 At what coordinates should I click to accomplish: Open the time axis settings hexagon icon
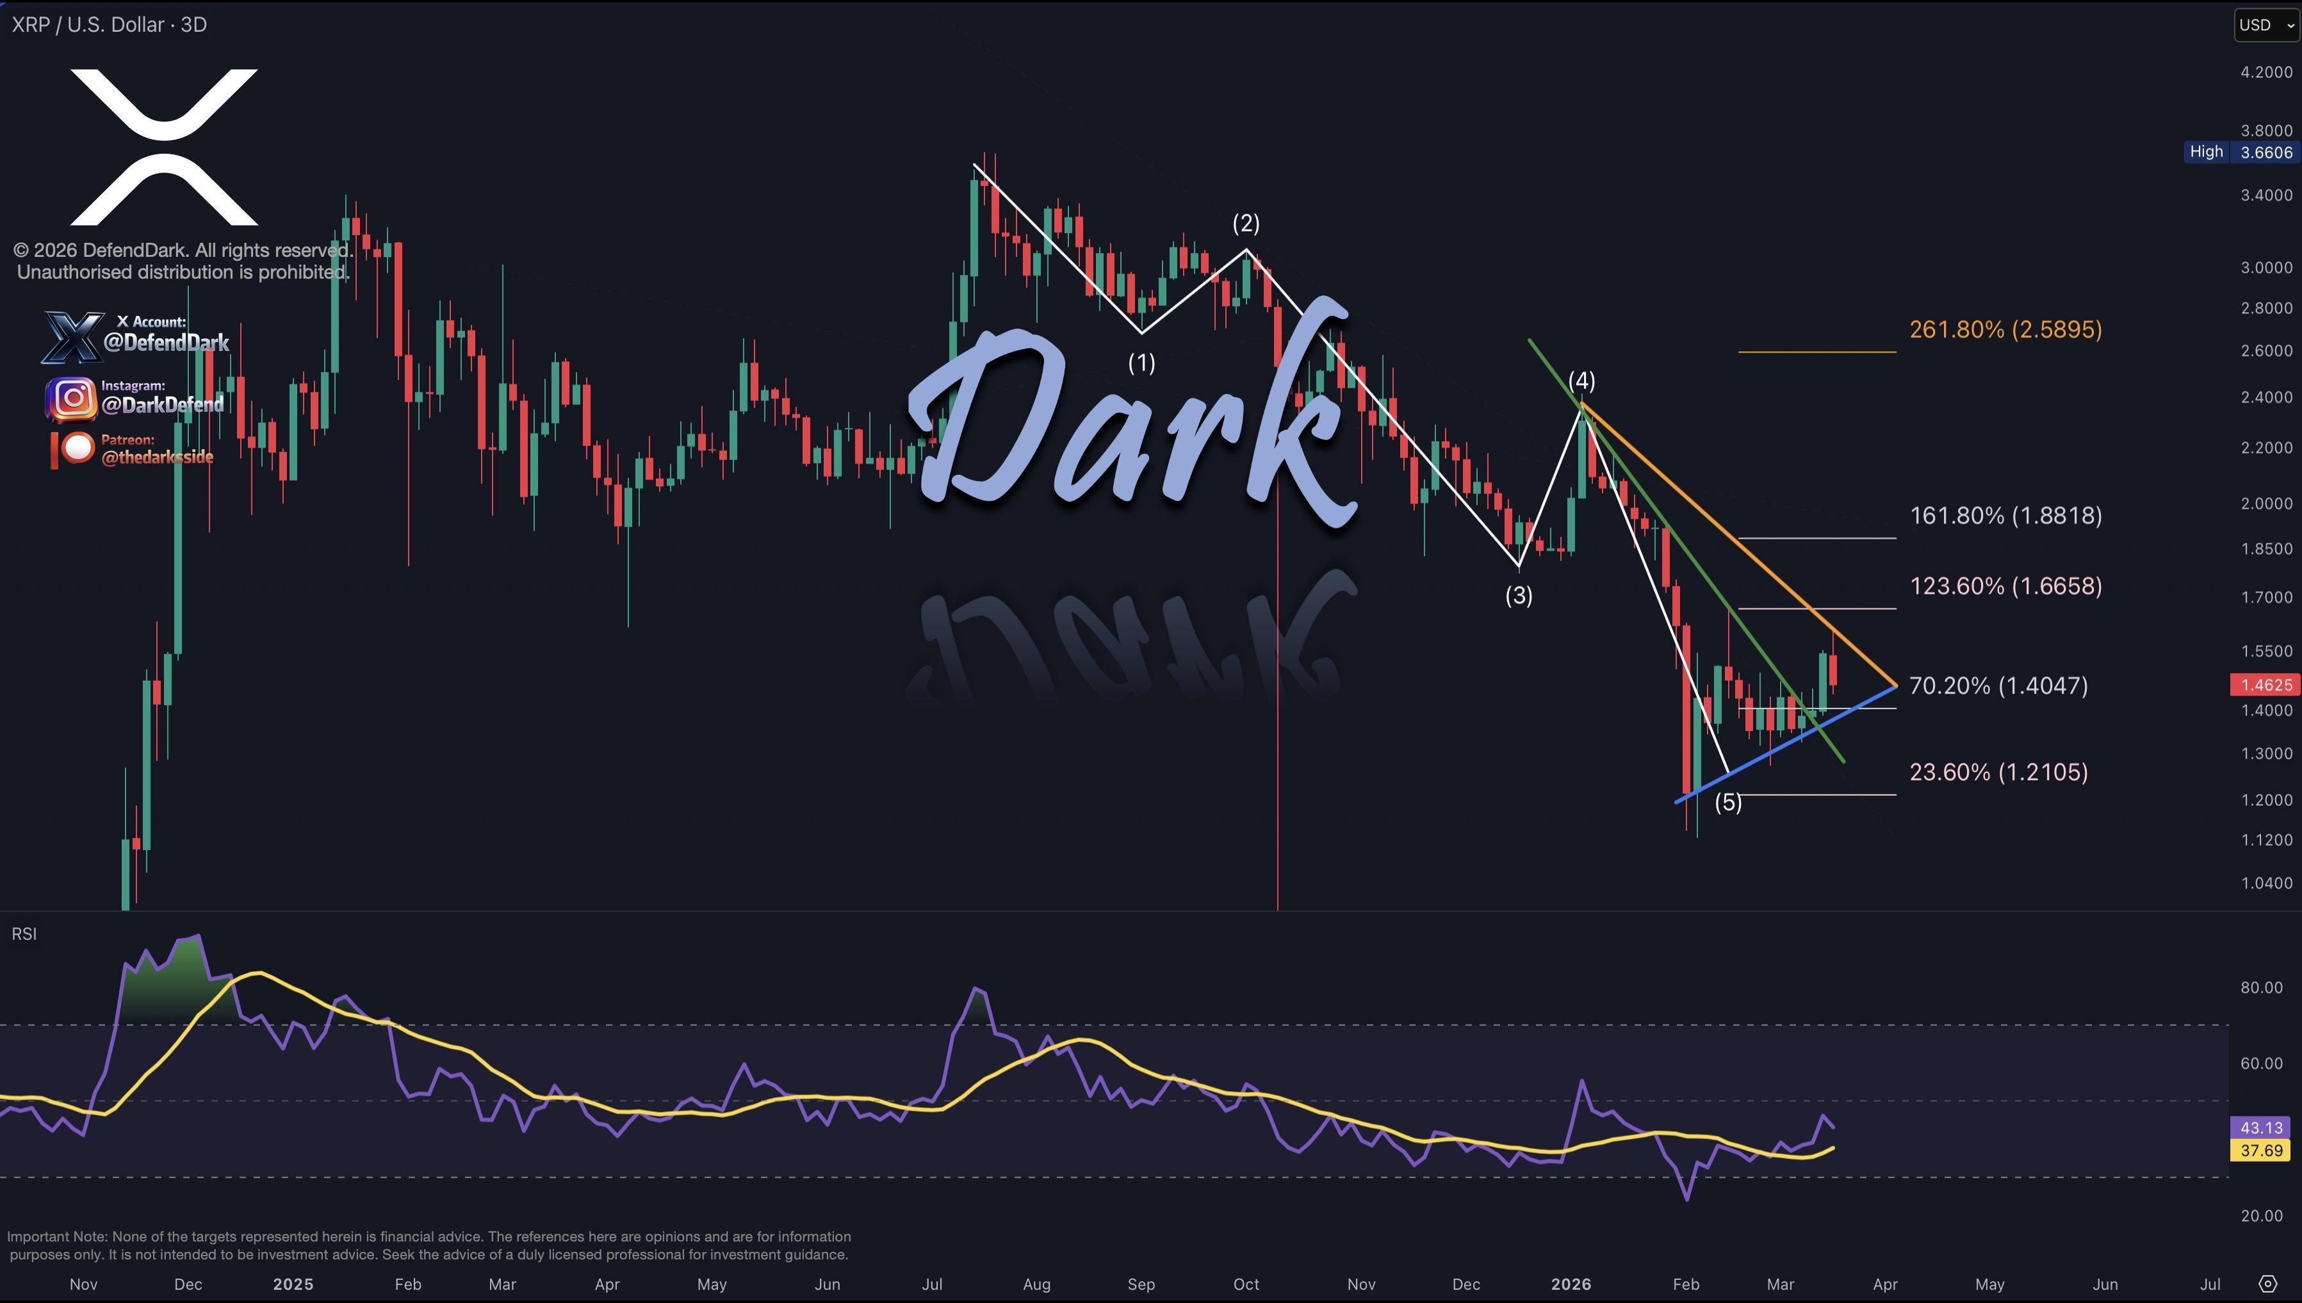2267,1283
